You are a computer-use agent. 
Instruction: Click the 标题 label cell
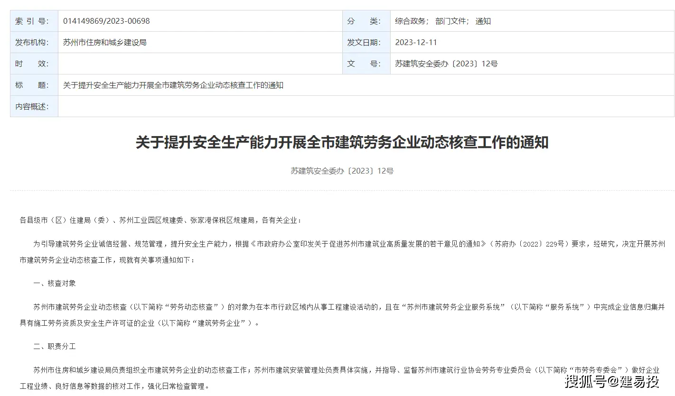34,85
